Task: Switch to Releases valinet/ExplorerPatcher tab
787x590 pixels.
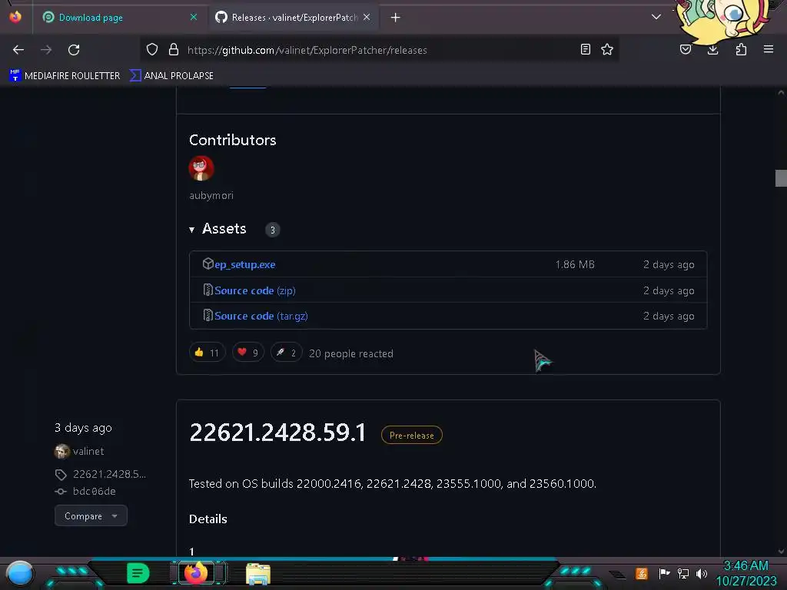Action: pyautogui.click(x=294, y=18)
